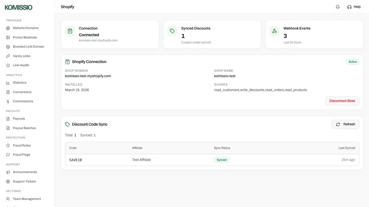Viewport: 369px width, 207px height.
Task: Click the Shopify Connection header icon
Action: click(67, 62)
